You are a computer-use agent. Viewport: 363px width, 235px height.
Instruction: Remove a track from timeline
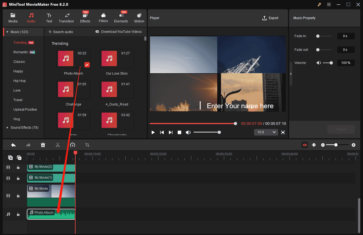coord(19,158)
